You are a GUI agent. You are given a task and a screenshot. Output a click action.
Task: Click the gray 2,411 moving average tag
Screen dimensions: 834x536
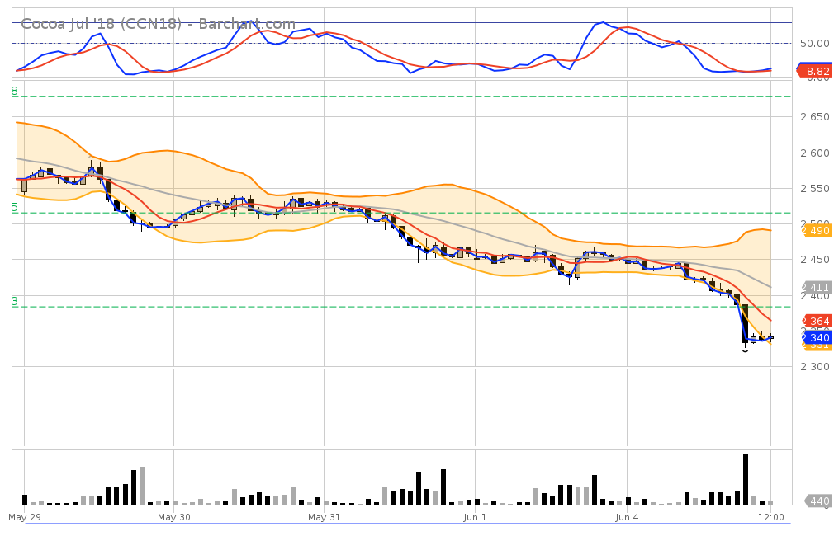click(816, 288)
